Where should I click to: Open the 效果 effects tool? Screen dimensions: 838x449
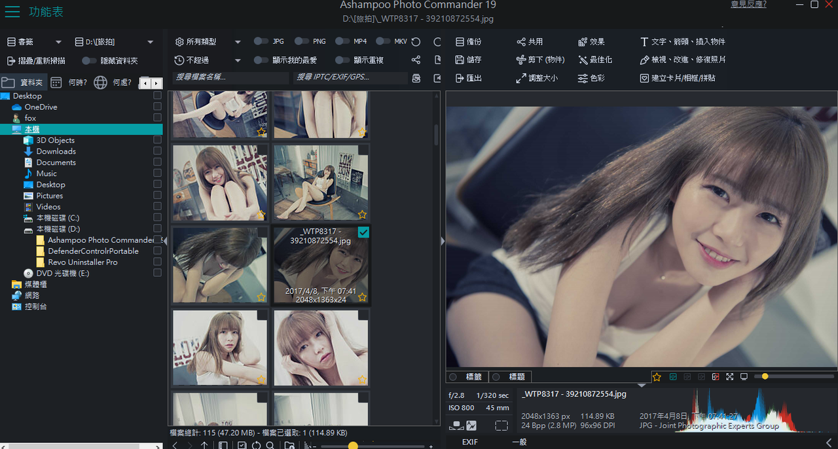591,42
